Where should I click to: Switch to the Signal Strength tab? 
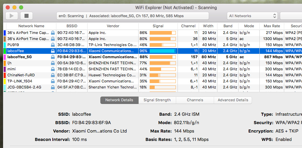coord(157,100)
